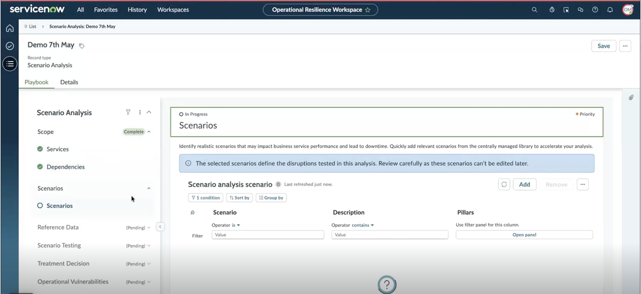Open list more actions ellipsis
This screenshot has height=294, width=641.
point(582,184)
